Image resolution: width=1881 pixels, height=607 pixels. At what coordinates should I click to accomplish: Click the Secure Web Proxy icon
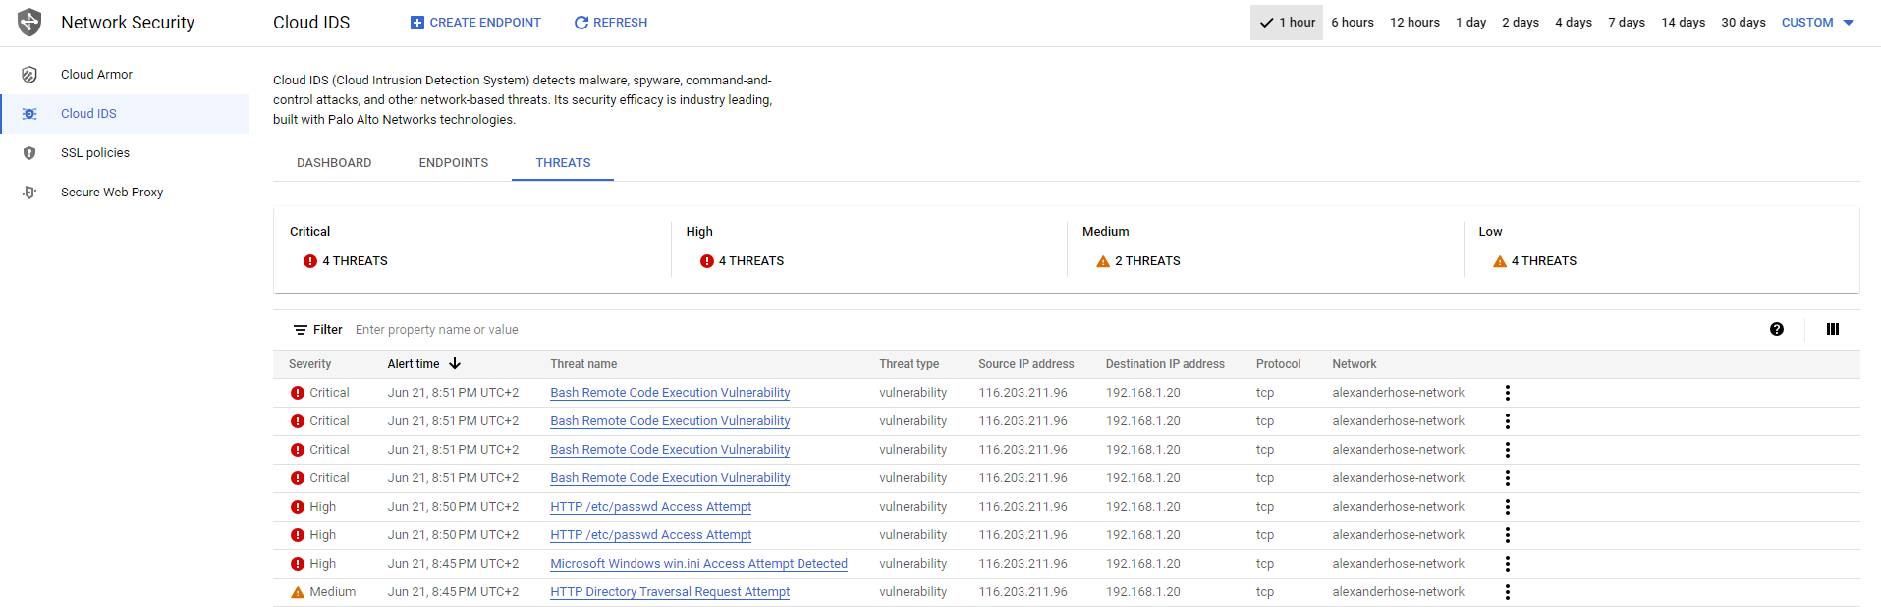pyautogui.click(x=29, y=193)
